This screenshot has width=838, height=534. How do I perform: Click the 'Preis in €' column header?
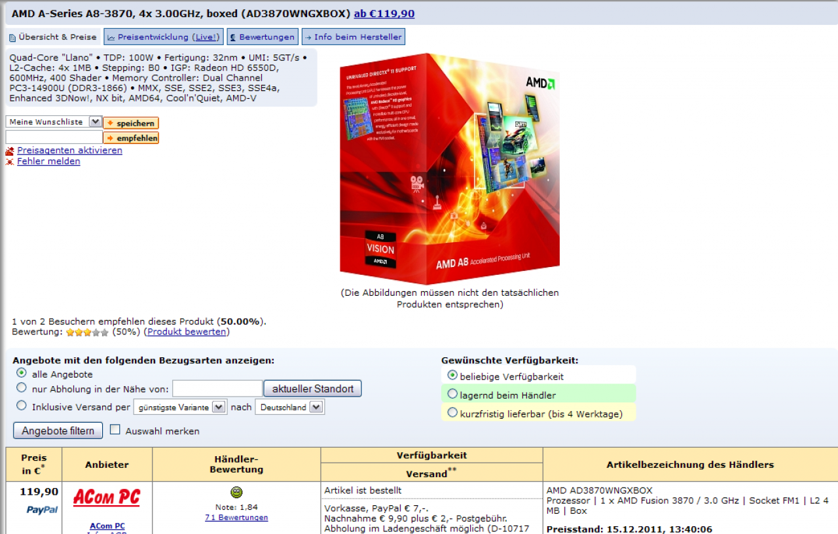pos(34,465)
